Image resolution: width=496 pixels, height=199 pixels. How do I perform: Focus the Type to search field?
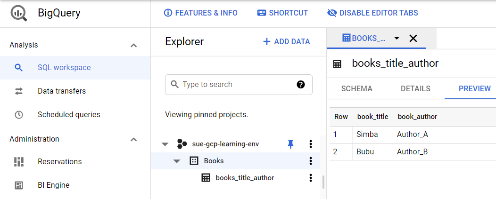239,84
